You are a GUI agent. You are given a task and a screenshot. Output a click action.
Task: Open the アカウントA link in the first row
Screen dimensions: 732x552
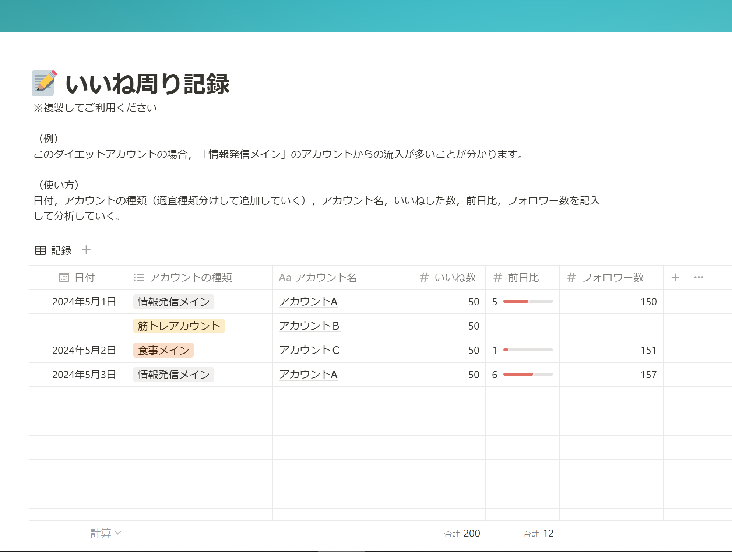tap(308, 301)
